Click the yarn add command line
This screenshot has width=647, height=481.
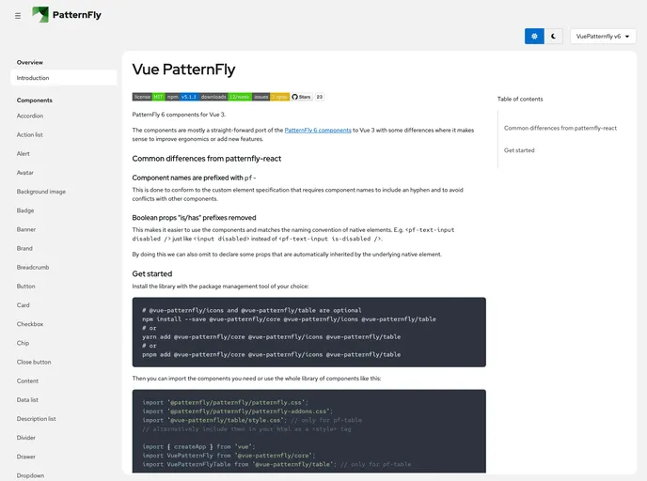271,336
